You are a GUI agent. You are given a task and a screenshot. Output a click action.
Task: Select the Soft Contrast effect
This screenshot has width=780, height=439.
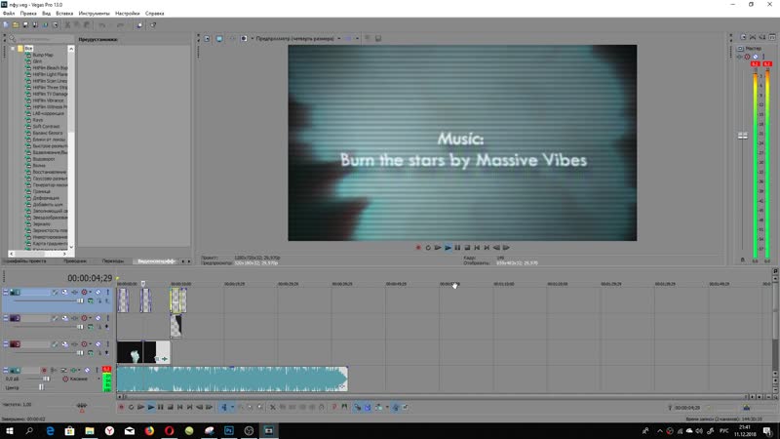click(x=46, y=126)
